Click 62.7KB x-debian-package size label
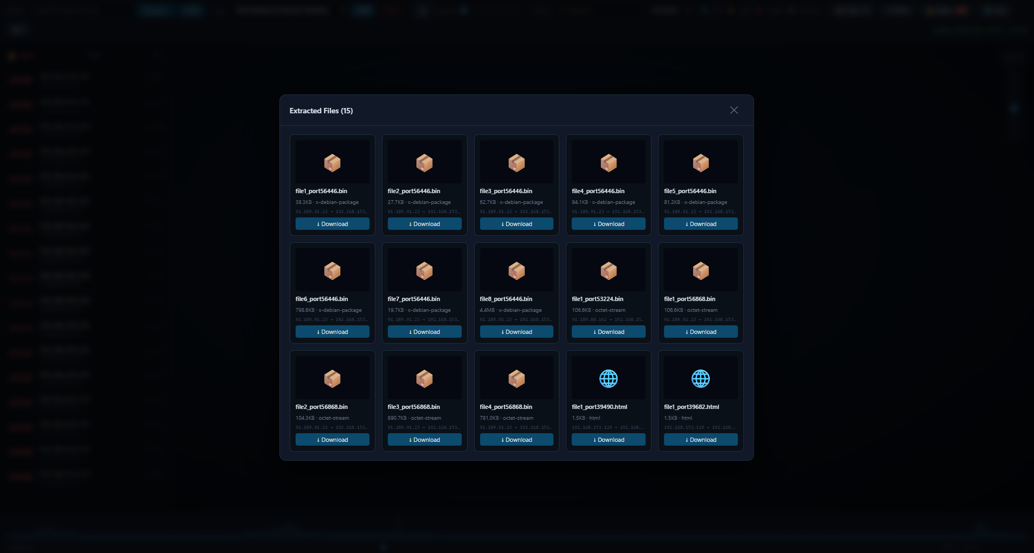Image resolution: width=1034 pixels, height=553 pixels. click(511, 202)
